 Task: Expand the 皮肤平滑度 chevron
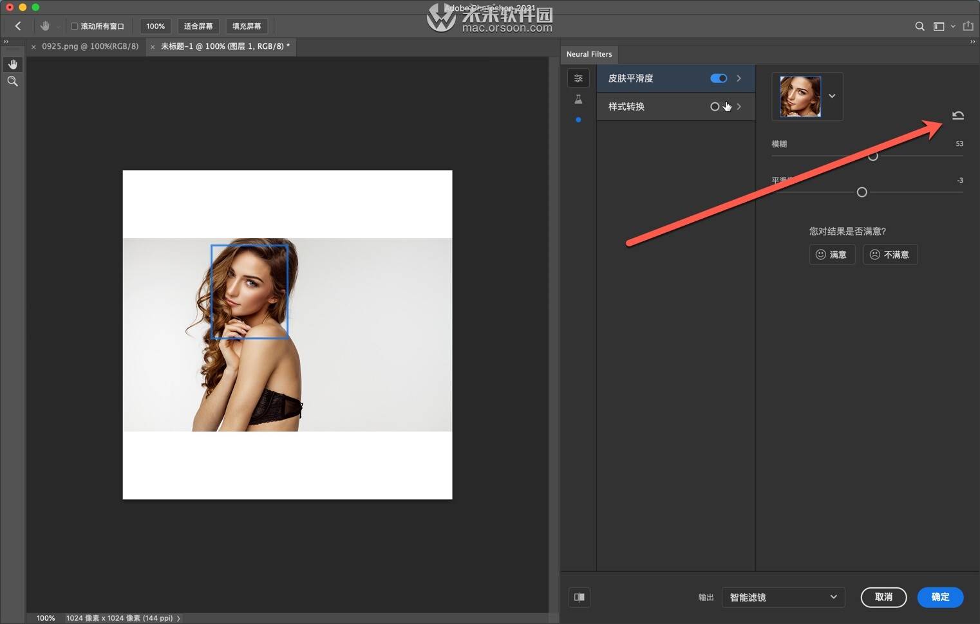pyautogui.click(x=739, y=78)
